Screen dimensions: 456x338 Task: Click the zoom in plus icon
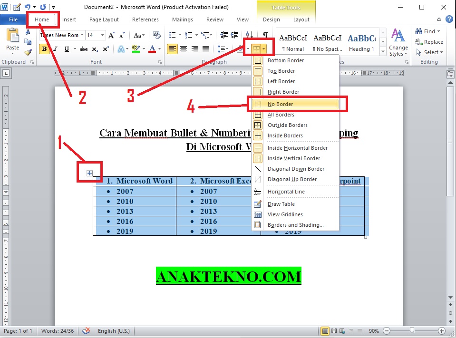[441, 331]
